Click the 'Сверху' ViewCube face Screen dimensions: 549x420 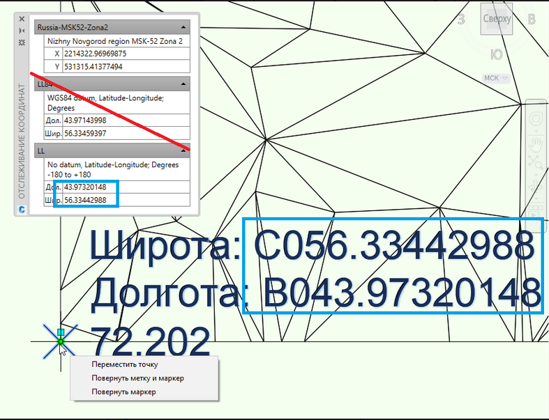(x=497, y=20)
